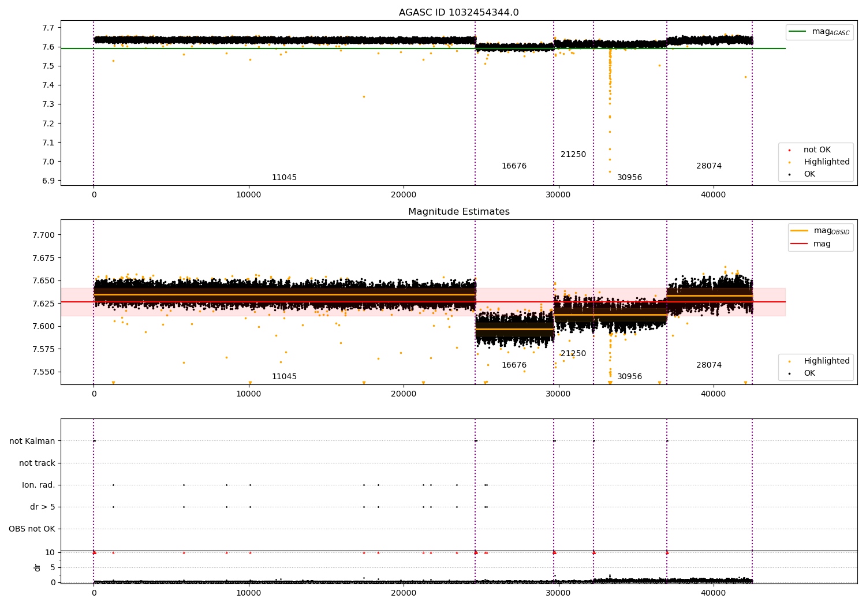This screenshot has width=866, height=606.
Task: Click the 6.9 y-axis tick of top plot
Action: pyautogui.click(x=48, y=181)
